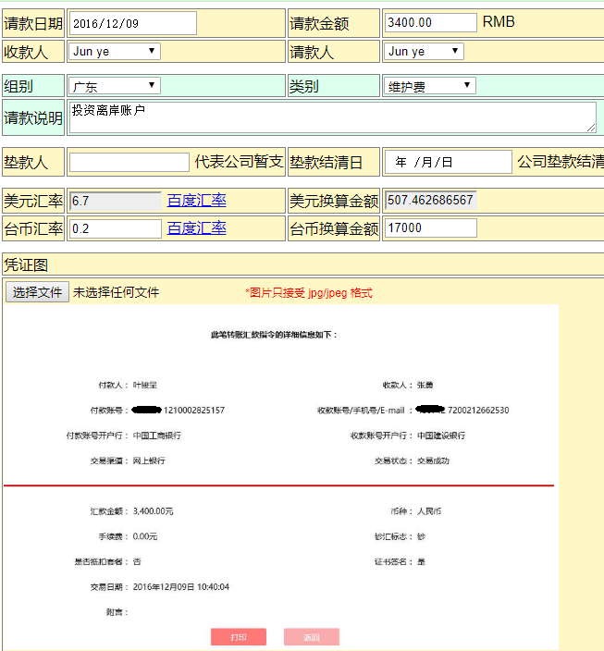The image size is (604, 651).
Task: Open the 请款人 dropdown
Action: (424, 52)
